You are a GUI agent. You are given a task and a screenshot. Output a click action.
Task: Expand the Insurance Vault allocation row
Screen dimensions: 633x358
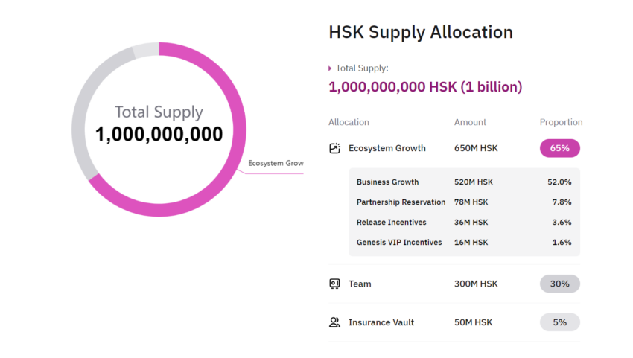381,322
